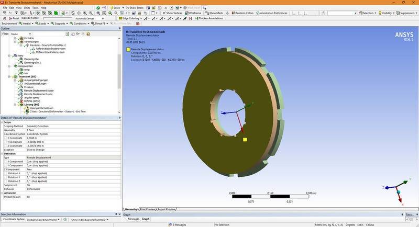Open the Supports dropdown menu

[x=59, y=24]
